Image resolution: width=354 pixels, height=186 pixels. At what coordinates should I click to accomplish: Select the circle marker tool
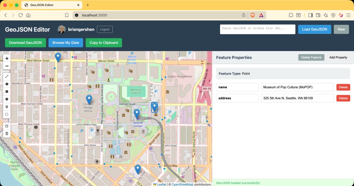tap(7, 114)
